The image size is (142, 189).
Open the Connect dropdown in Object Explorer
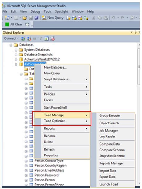pyautogui.click(x=11, y=38)
